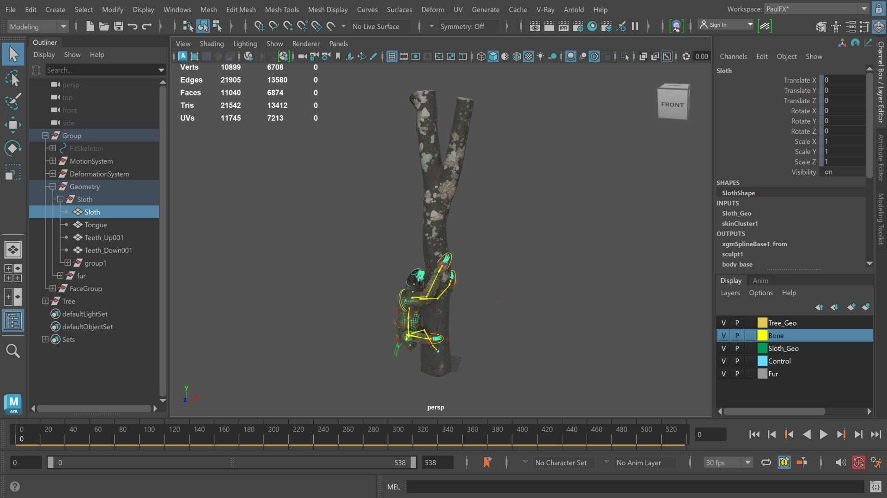Toggle visibility V of Tree_Geo layer
Image resolution: width=887 pixels, height=498 pixels.
[x=723, y=323]
